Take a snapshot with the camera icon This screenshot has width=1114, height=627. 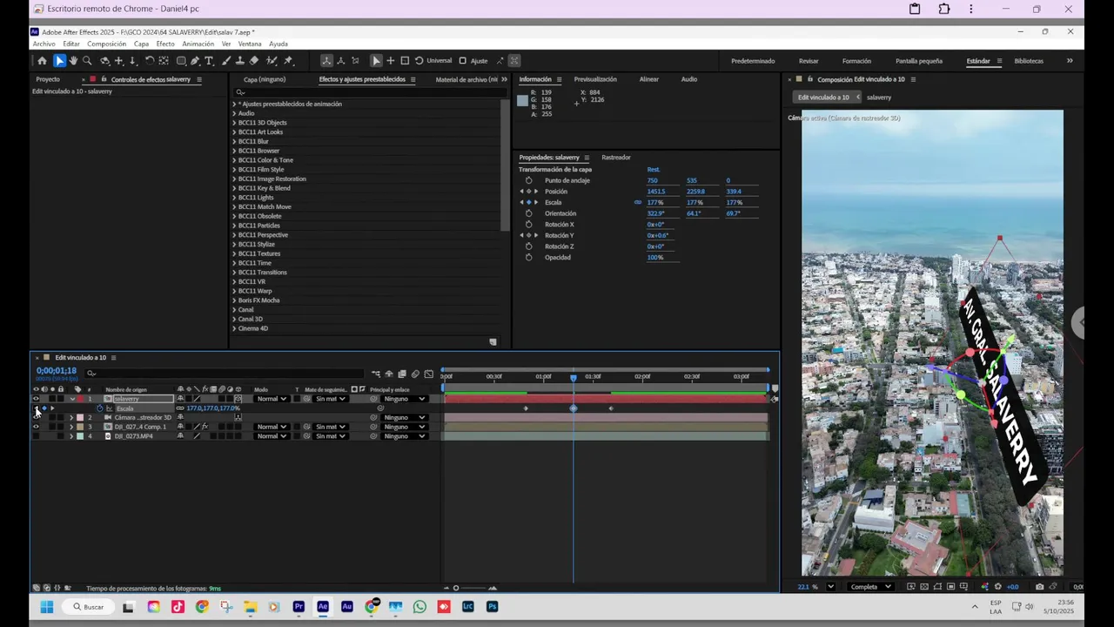coord(1040,587)
